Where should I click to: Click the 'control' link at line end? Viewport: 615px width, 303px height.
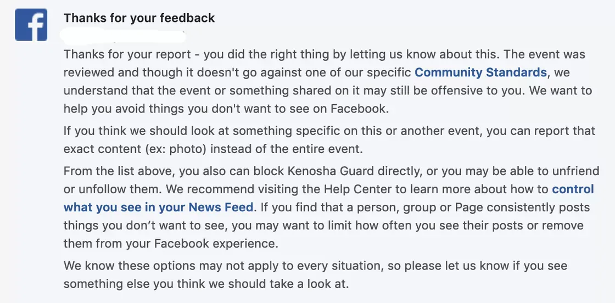tap(573, 189)
